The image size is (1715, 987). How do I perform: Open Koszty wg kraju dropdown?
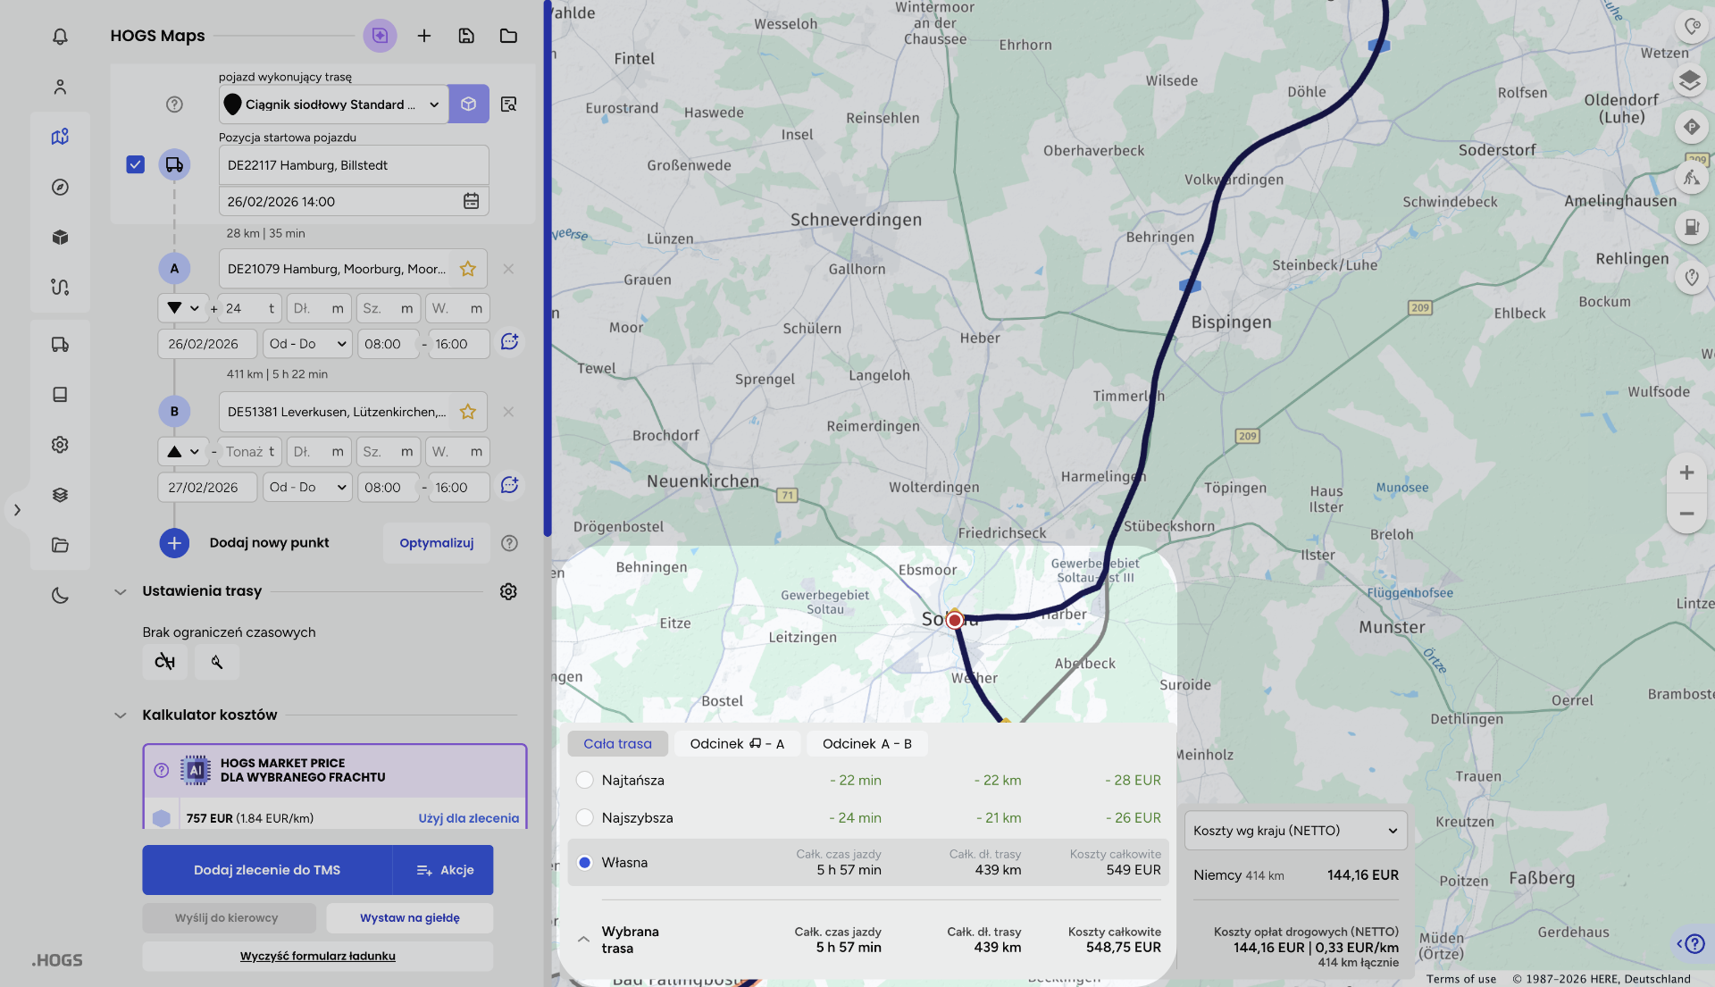1294,831
